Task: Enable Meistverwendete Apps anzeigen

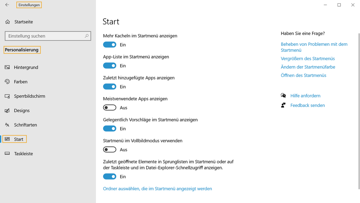Action: click(x=109, y=107)
